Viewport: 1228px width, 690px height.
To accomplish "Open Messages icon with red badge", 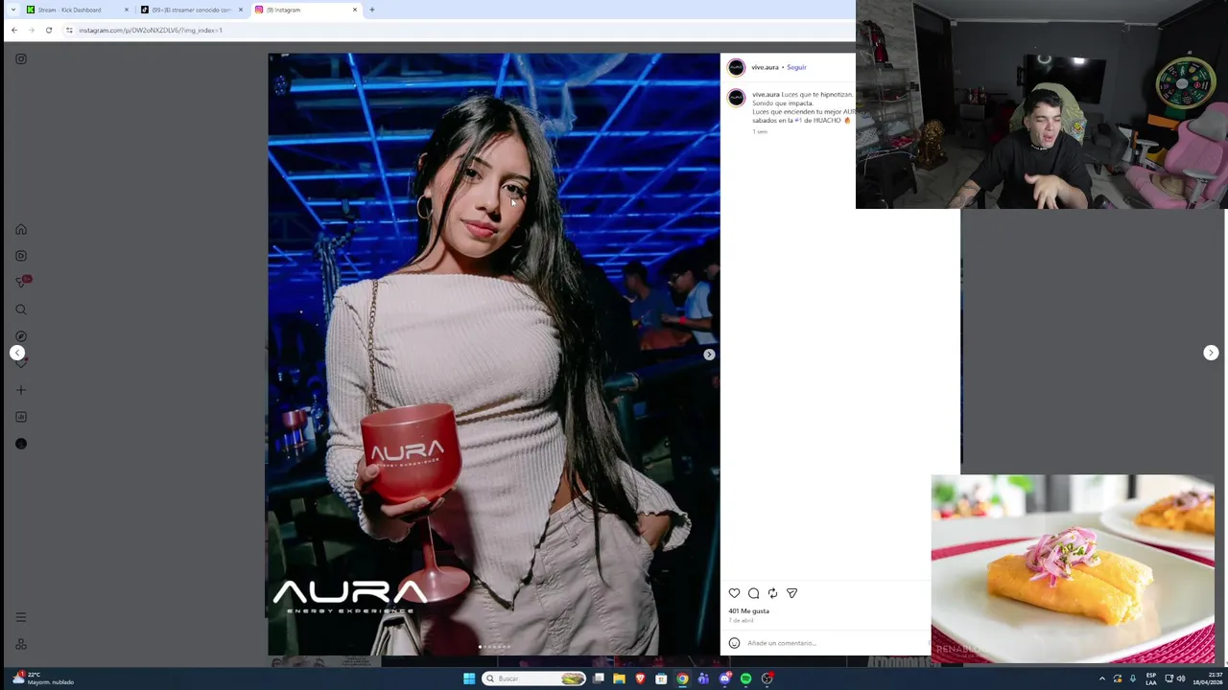I will 22,282.
